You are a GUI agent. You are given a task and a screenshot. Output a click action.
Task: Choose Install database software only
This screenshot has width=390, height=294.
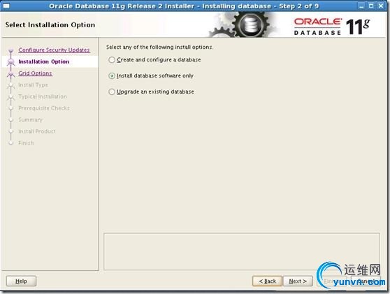point(151,76)
